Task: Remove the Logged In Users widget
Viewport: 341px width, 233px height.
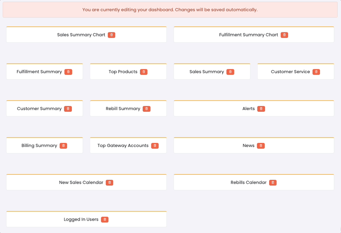Action: [x=104, y=220]
